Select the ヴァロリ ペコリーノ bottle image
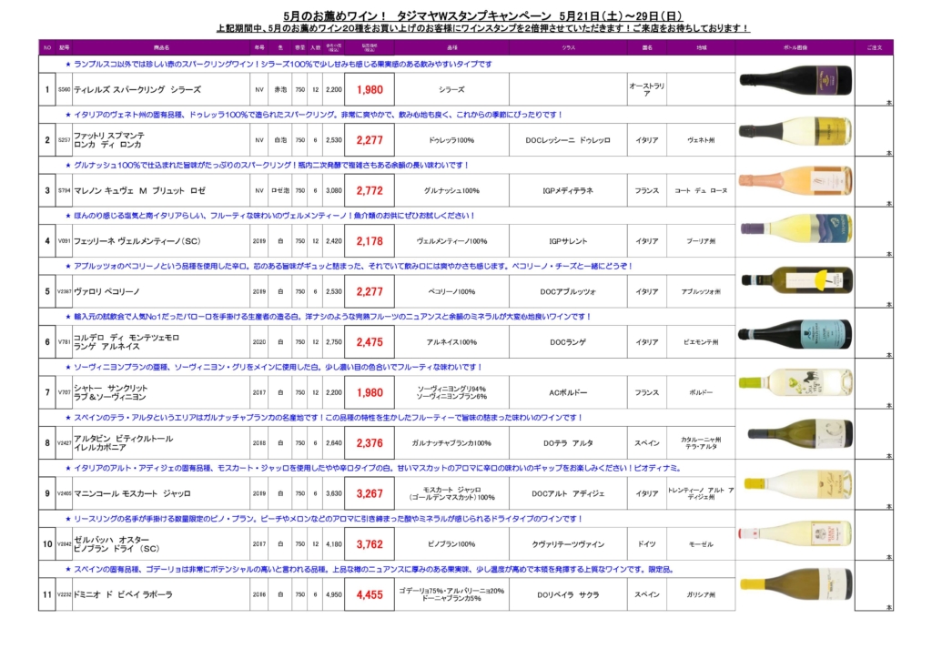932x659 pixels. coord(797,279)
